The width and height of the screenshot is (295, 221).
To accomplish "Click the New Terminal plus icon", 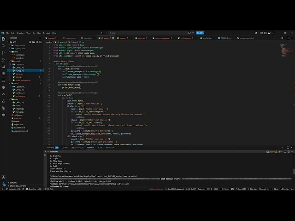I will click(280, 151).
